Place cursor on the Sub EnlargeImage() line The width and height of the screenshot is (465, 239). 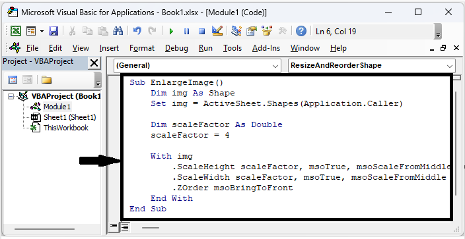176,82
